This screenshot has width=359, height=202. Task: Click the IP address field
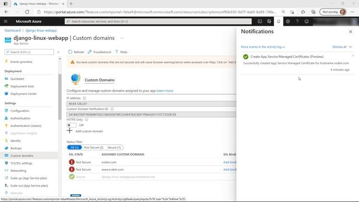pyautogui.click(x=151, y=103)
